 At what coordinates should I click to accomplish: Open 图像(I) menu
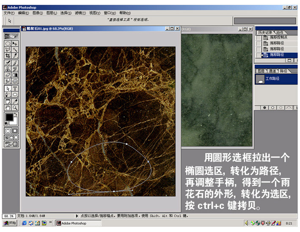[38, 13]
